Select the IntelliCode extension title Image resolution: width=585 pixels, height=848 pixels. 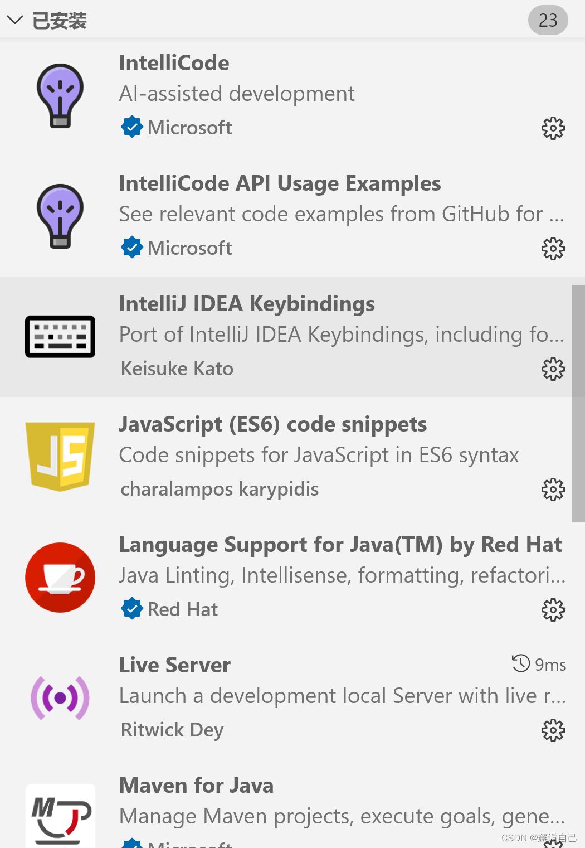click(x=174, y=63)
